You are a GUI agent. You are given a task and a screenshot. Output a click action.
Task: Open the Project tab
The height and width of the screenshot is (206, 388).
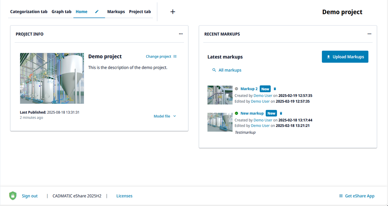coord(140,12)
